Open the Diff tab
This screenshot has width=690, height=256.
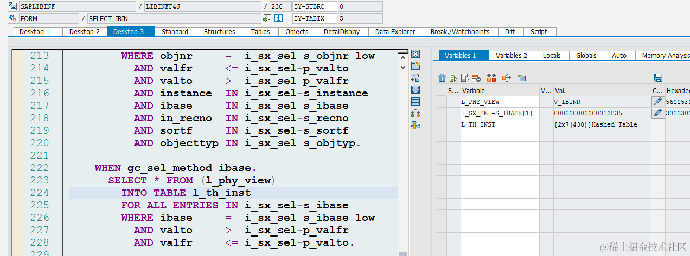[x=510, y=31]
